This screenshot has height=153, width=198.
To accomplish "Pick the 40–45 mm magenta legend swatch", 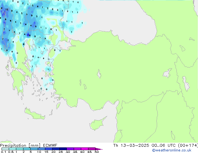I will pos(85,149).
